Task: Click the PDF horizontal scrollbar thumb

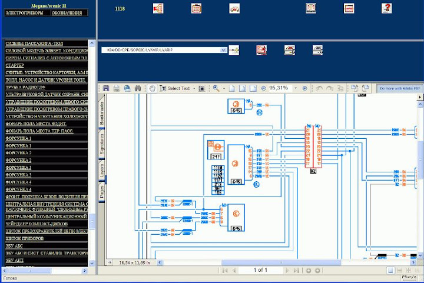Action: point(281,262)
